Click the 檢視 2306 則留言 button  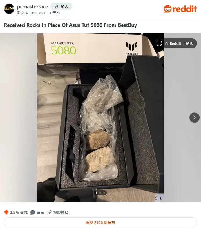click(x=100, y=222)
